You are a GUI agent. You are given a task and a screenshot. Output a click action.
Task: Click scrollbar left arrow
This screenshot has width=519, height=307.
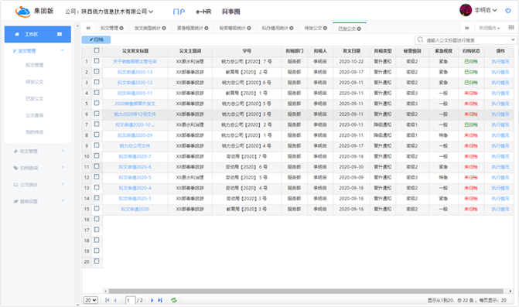pos(106,291)
